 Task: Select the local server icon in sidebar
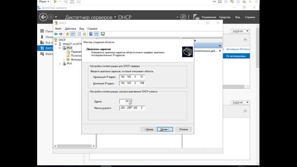click(42, 37)
